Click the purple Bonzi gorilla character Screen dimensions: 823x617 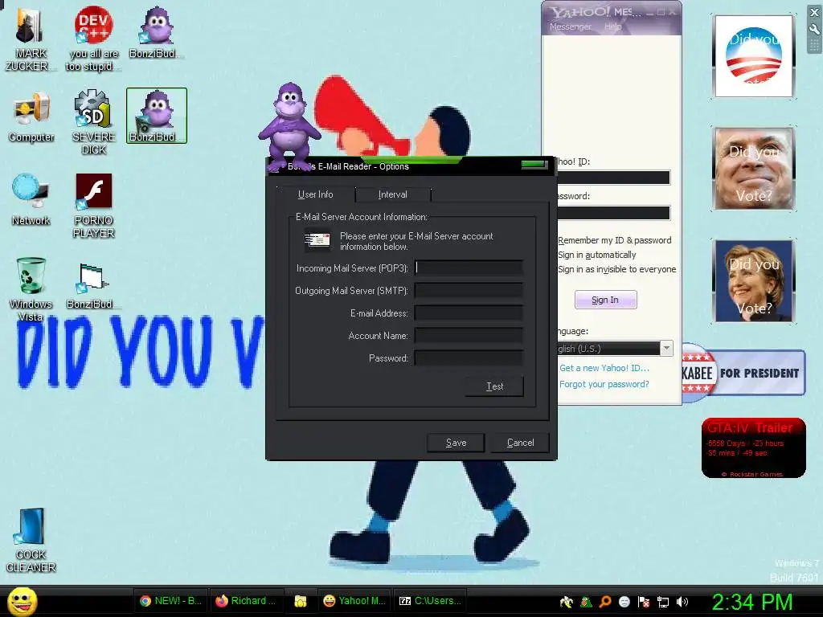289,125
